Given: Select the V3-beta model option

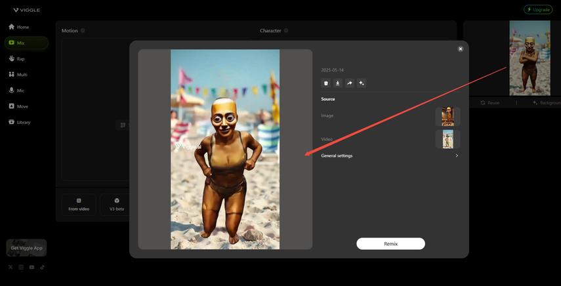Looking at the screenshot, I should [117, 205].
